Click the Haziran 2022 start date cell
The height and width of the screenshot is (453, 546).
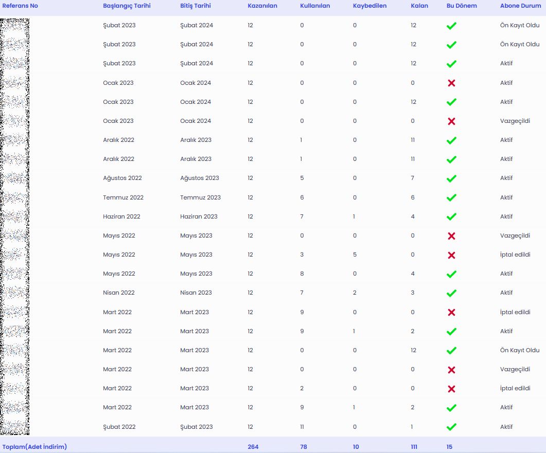(x=121, y=216)
